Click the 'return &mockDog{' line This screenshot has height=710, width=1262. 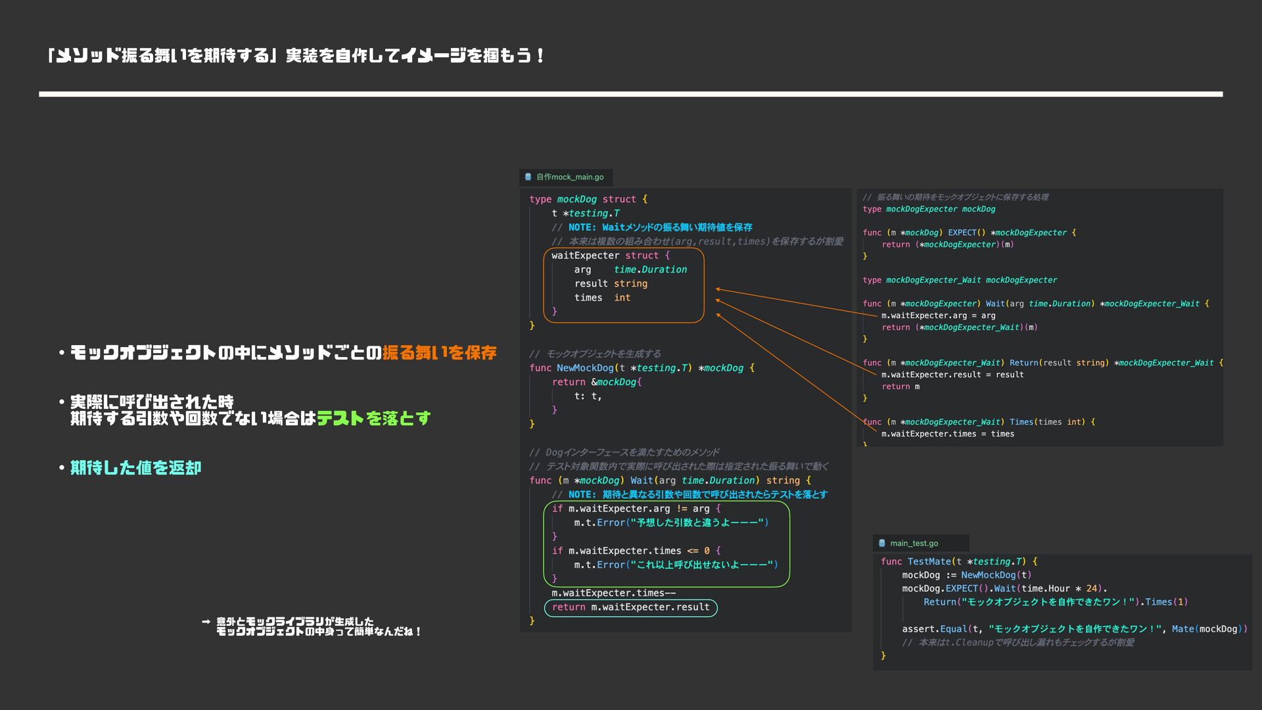coord(596,382)
